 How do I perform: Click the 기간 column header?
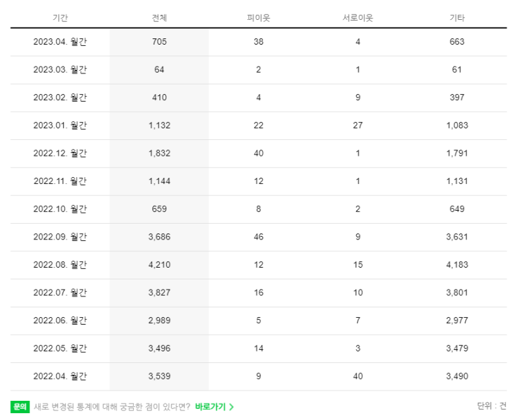(60, 17)
